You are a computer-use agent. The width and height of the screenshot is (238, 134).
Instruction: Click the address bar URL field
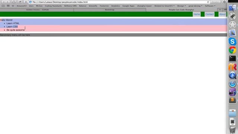[119, 2]
